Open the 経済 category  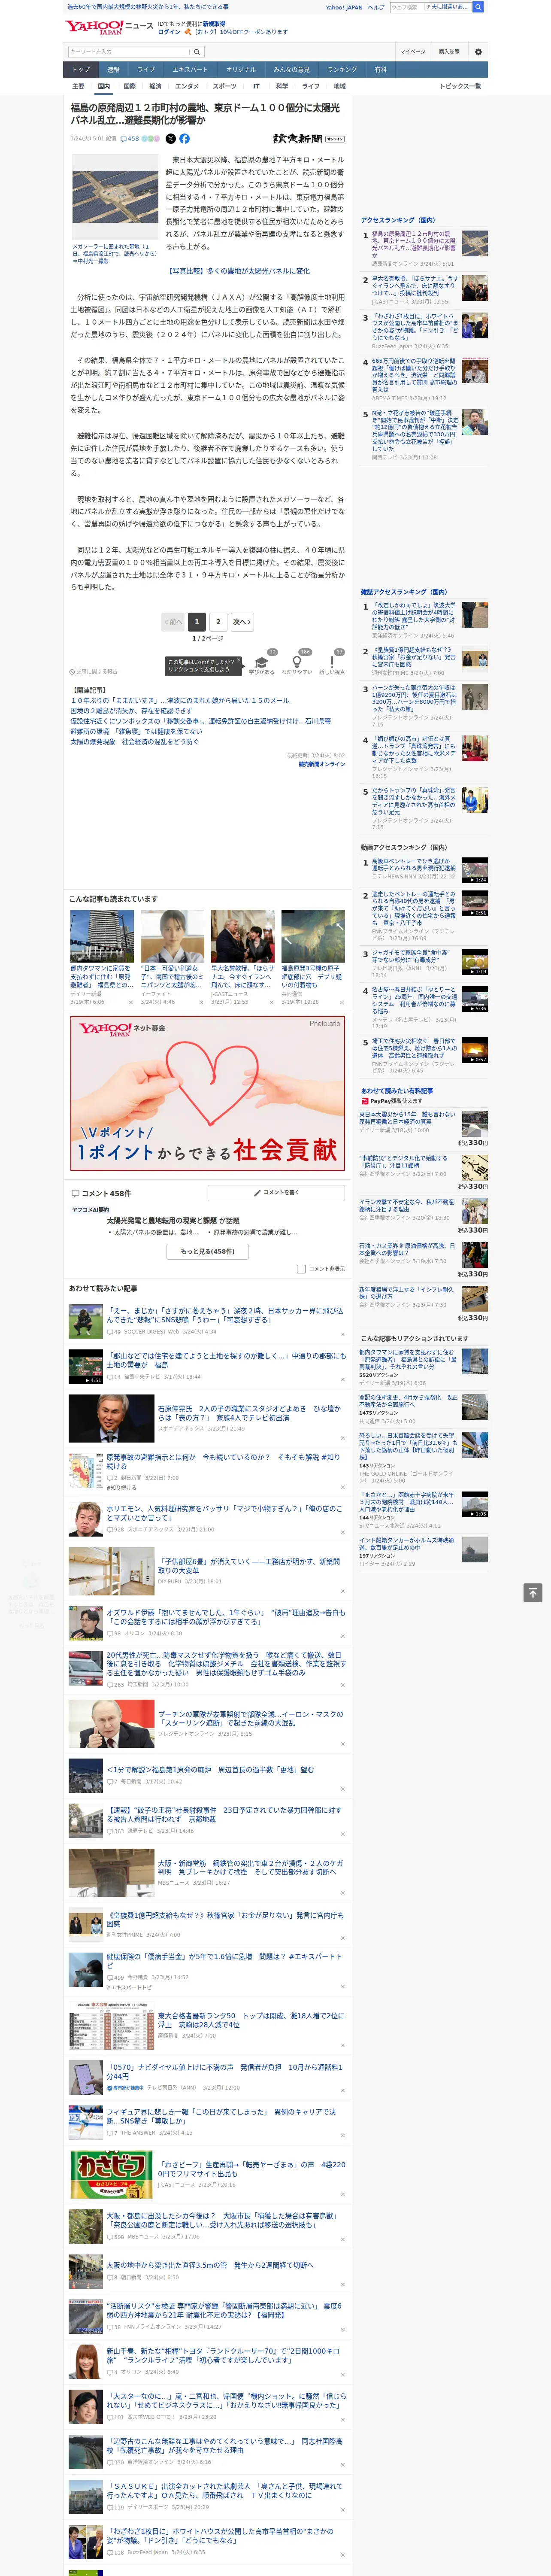pos(155,86)
